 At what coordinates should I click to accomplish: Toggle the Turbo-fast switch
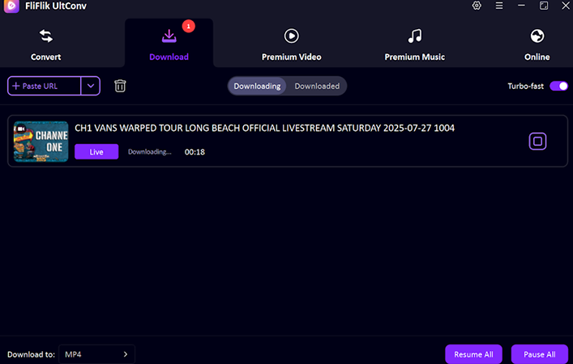pyautogui.click(x=558, y=86)
